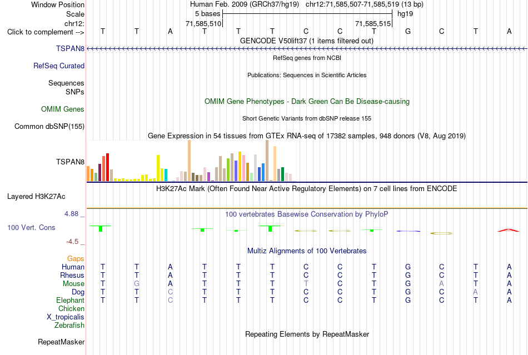Click the Zebrafish species label
528x355 pixels.
tap(69, 326)
